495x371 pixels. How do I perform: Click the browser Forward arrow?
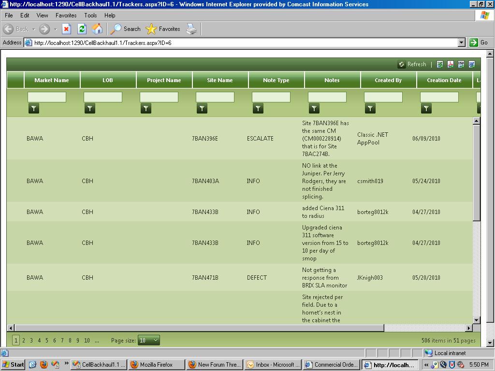(x=44, y=29)
